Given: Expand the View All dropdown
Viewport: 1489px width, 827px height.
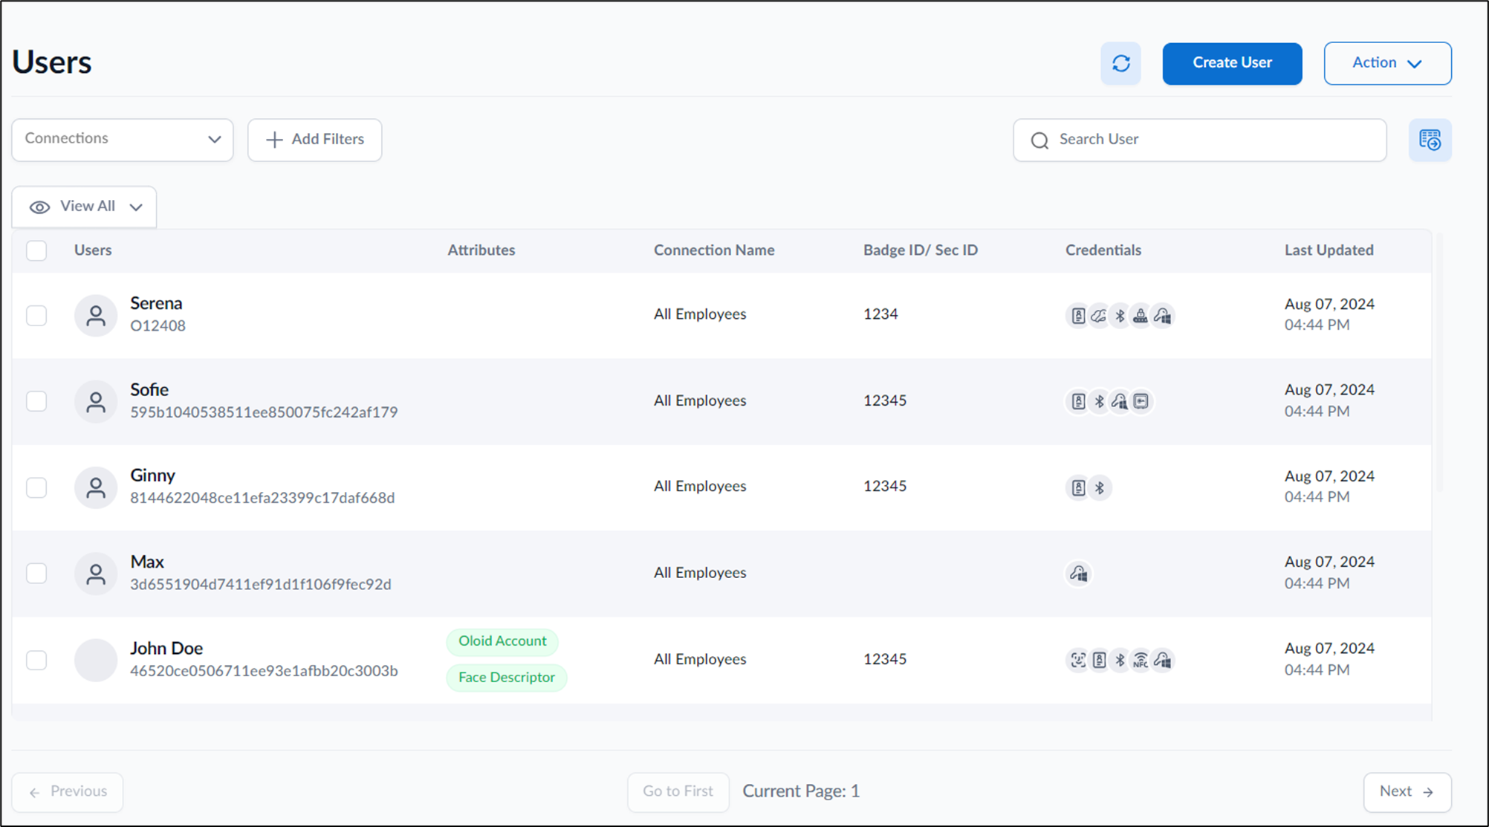Looking at the screenshot, I should tap(84, 207).
